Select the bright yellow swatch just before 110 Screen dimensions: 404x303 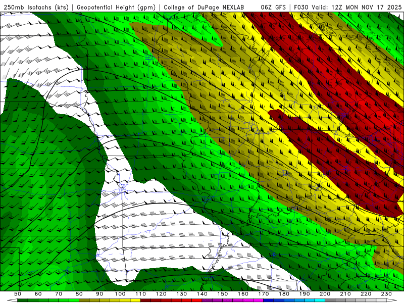135,300
